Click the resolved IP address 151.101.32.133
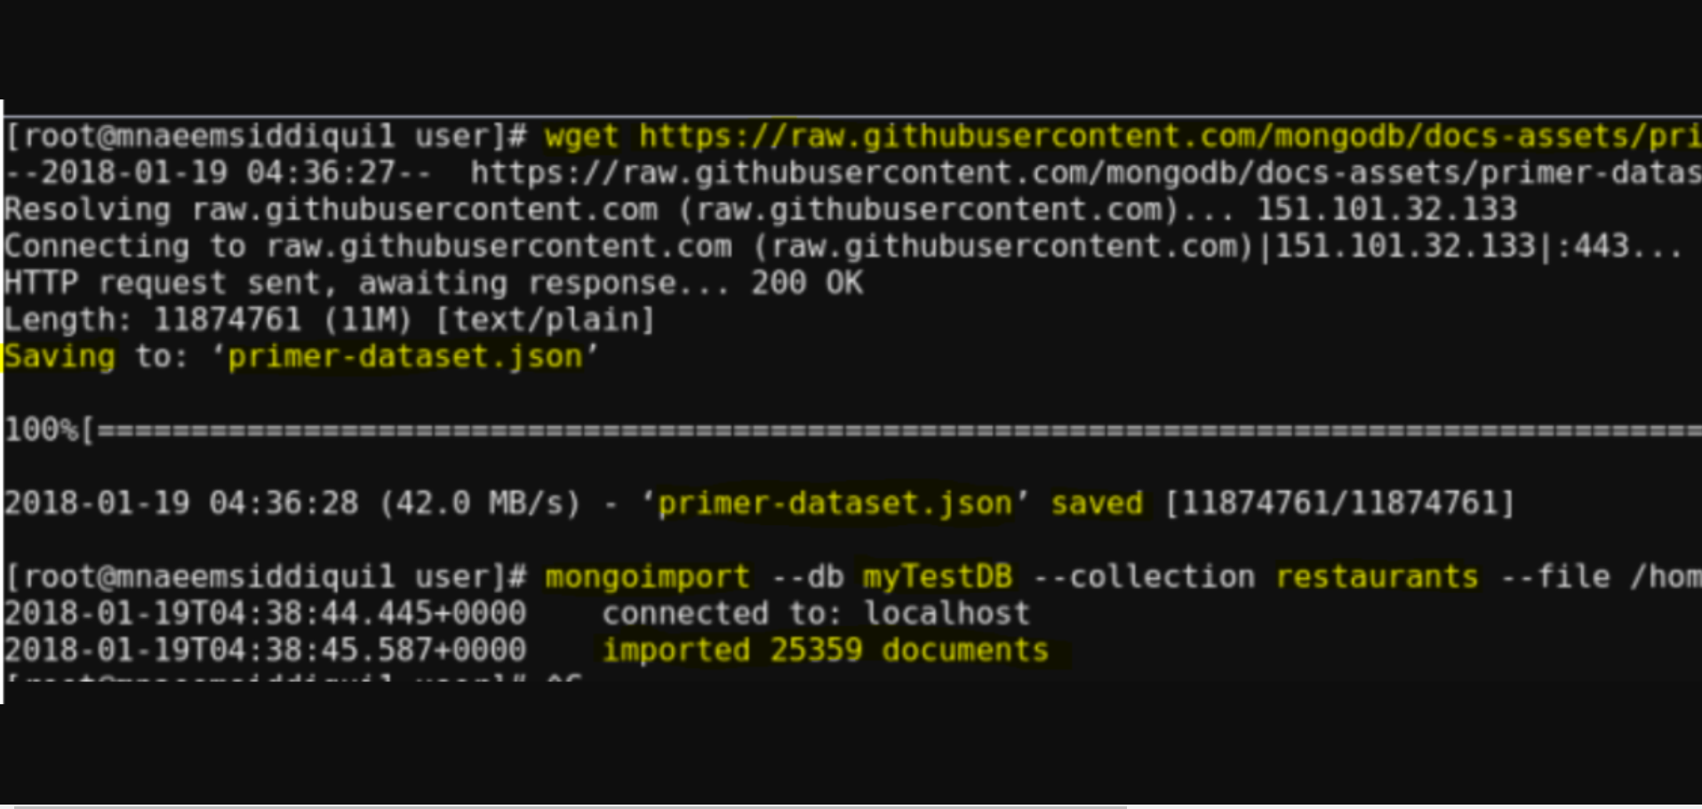The height and width of the screenshot is (809, 1702). [x=1386, y=210]
